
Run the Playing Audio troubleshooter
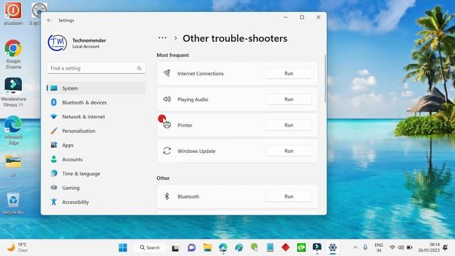[289, 100]
